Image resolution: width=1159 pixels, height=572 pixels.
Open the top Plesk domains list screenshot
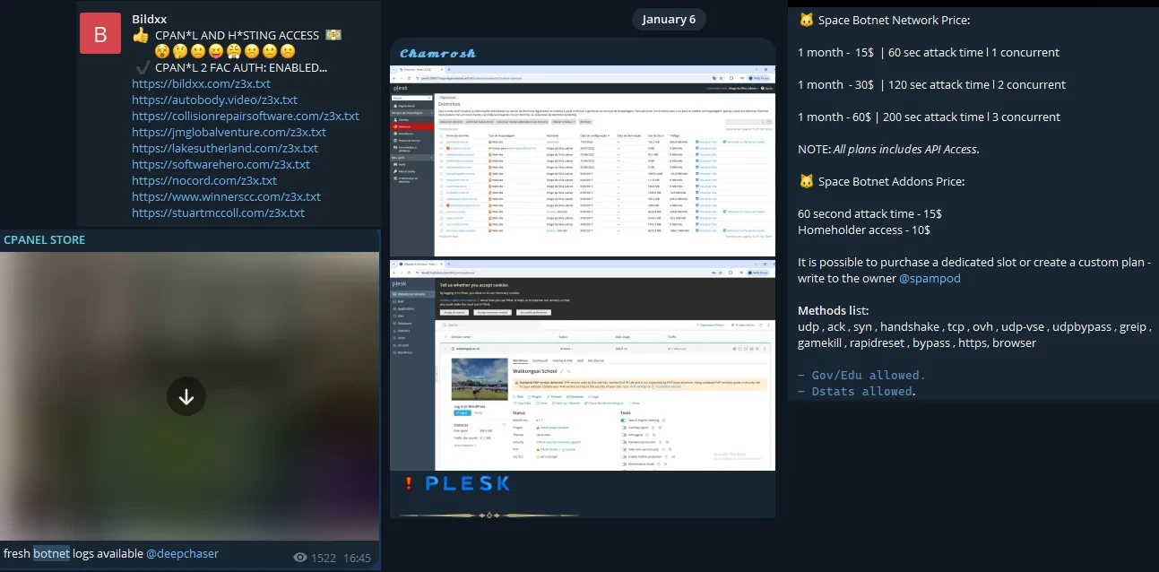click(583, 160)
